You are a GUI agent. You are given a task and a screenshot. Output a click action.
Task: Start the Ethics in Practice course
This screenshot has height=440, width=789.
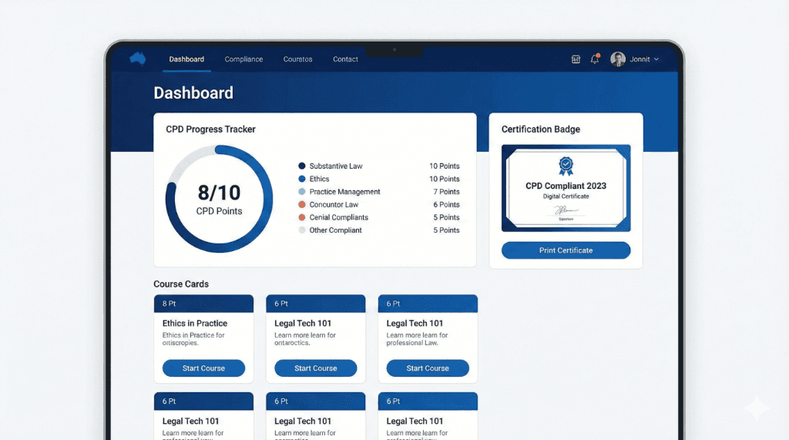pyautogui.click(x=203, y=368)
